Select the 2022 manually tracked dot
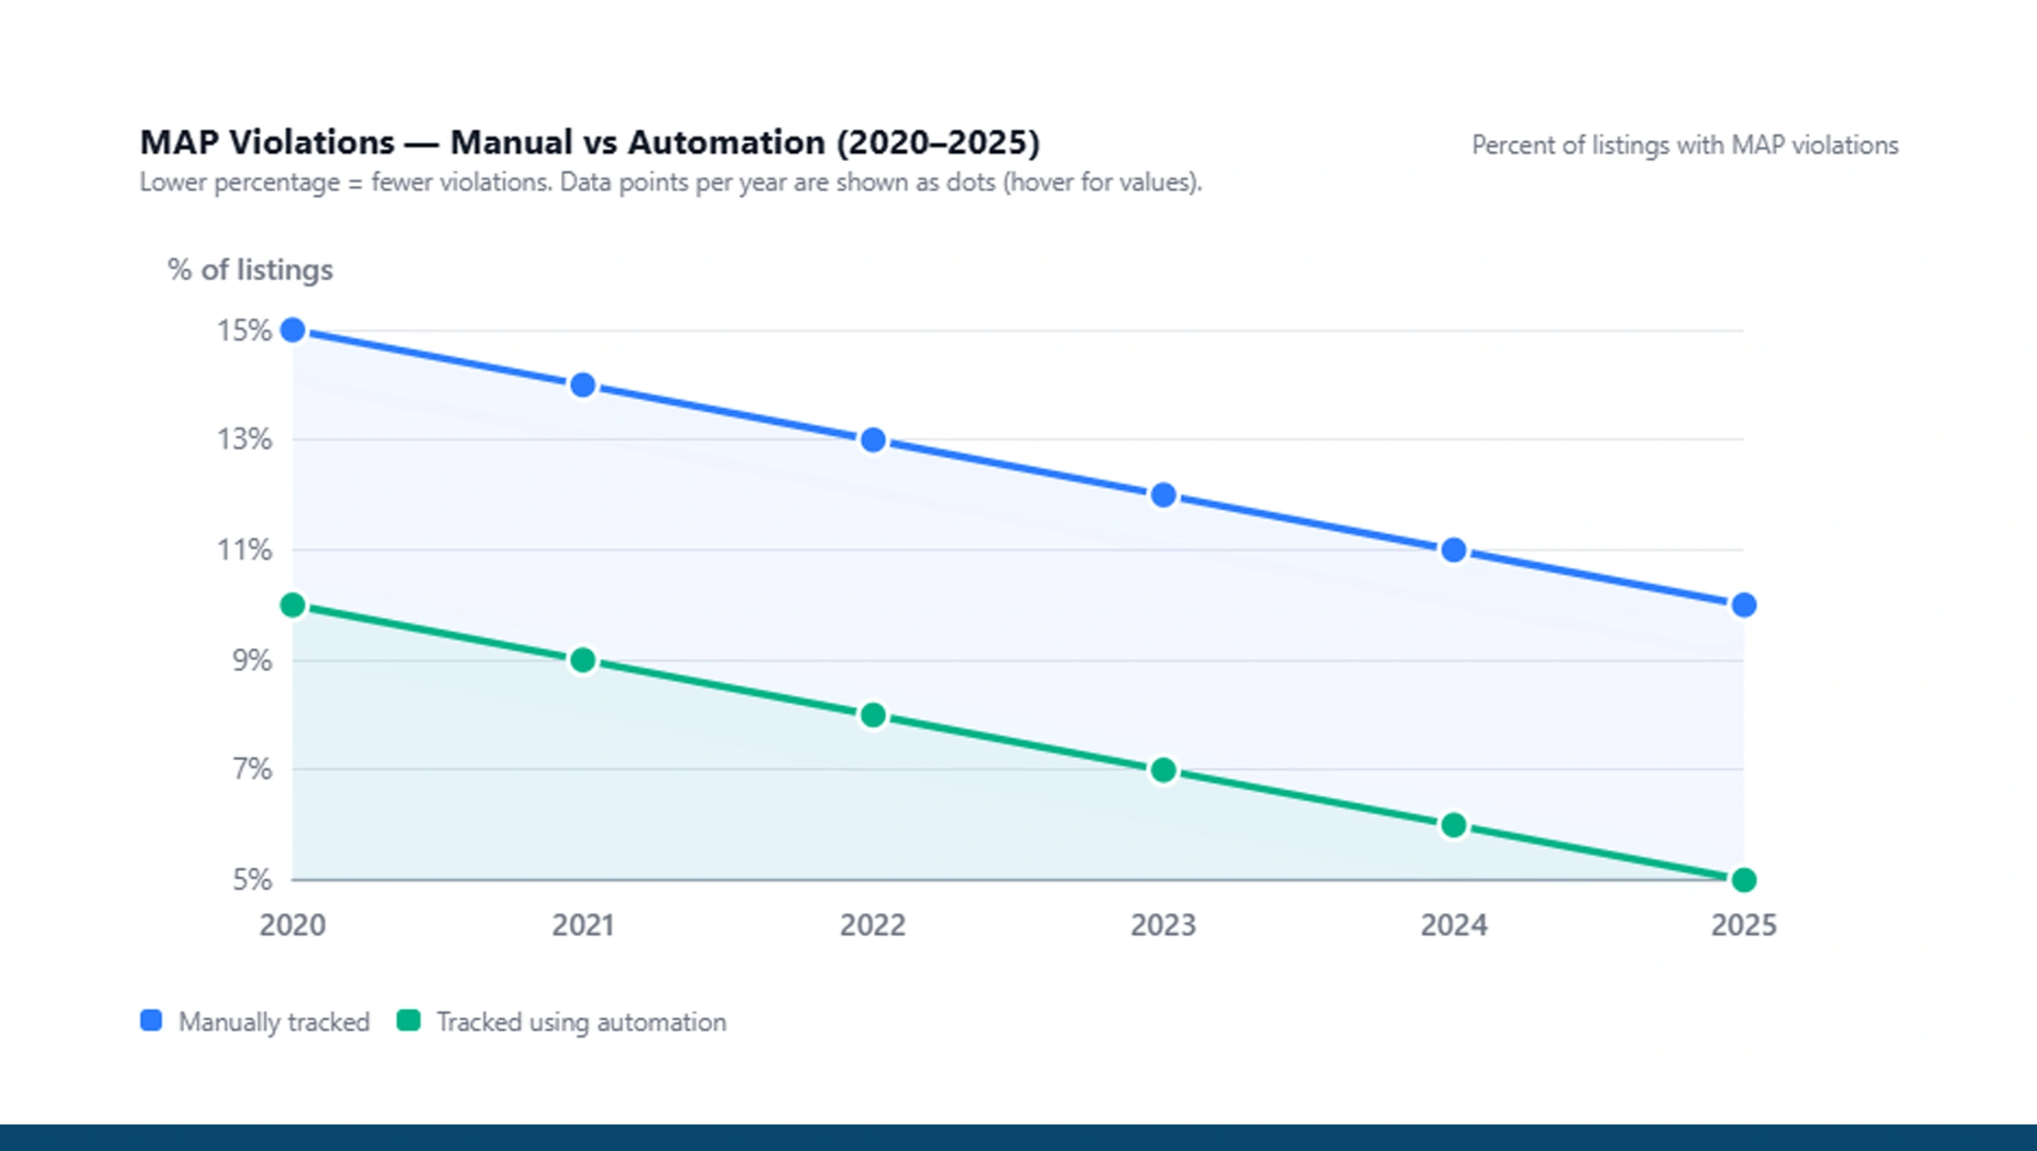The height and width of the screenshot is (1151, 2037). click(x=873, y=440)
